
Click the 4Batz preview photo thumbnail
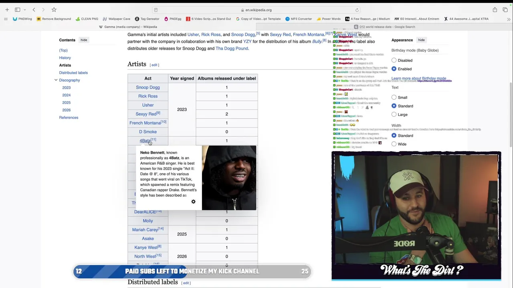[x=229, y=178]
